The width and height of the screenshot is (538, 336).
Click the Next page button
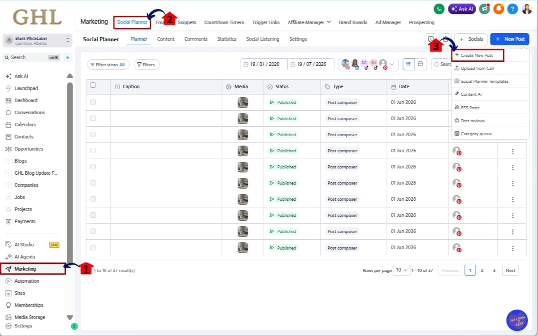pyautogui.click(x=510, y=270)
